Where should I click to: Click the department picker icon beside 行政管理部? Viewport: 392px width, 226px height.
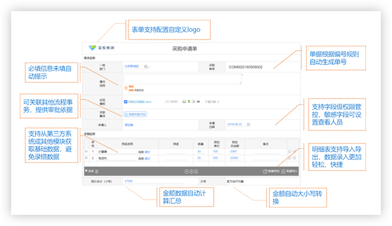pyautogui.click(x=145, y=67)
